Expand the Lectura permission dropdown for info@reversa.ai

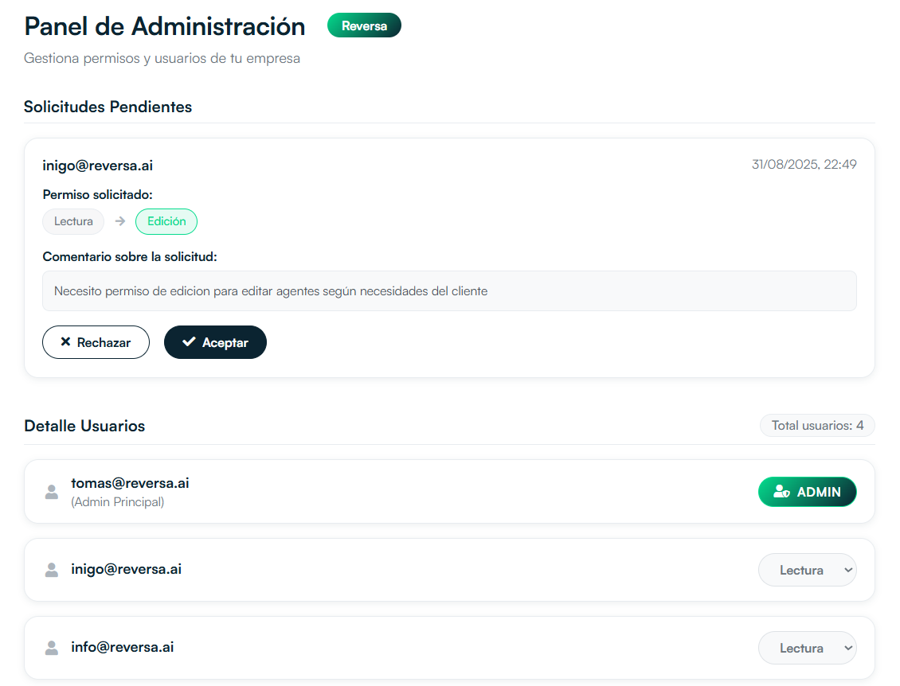[807, 648]
